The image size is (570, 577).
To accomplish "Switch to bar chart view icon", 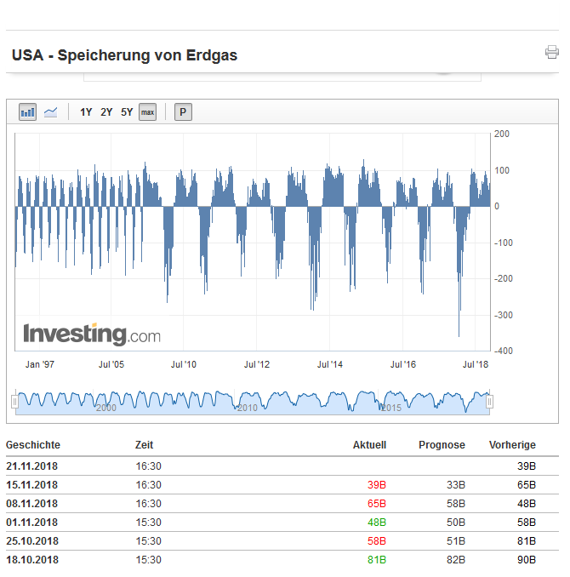I will tap(27, 111).
